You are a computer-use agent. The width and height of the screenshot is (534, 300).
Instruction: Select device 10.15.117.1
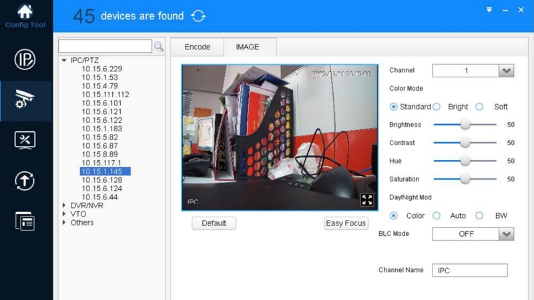pyautogui.click(x=101, y=163)
